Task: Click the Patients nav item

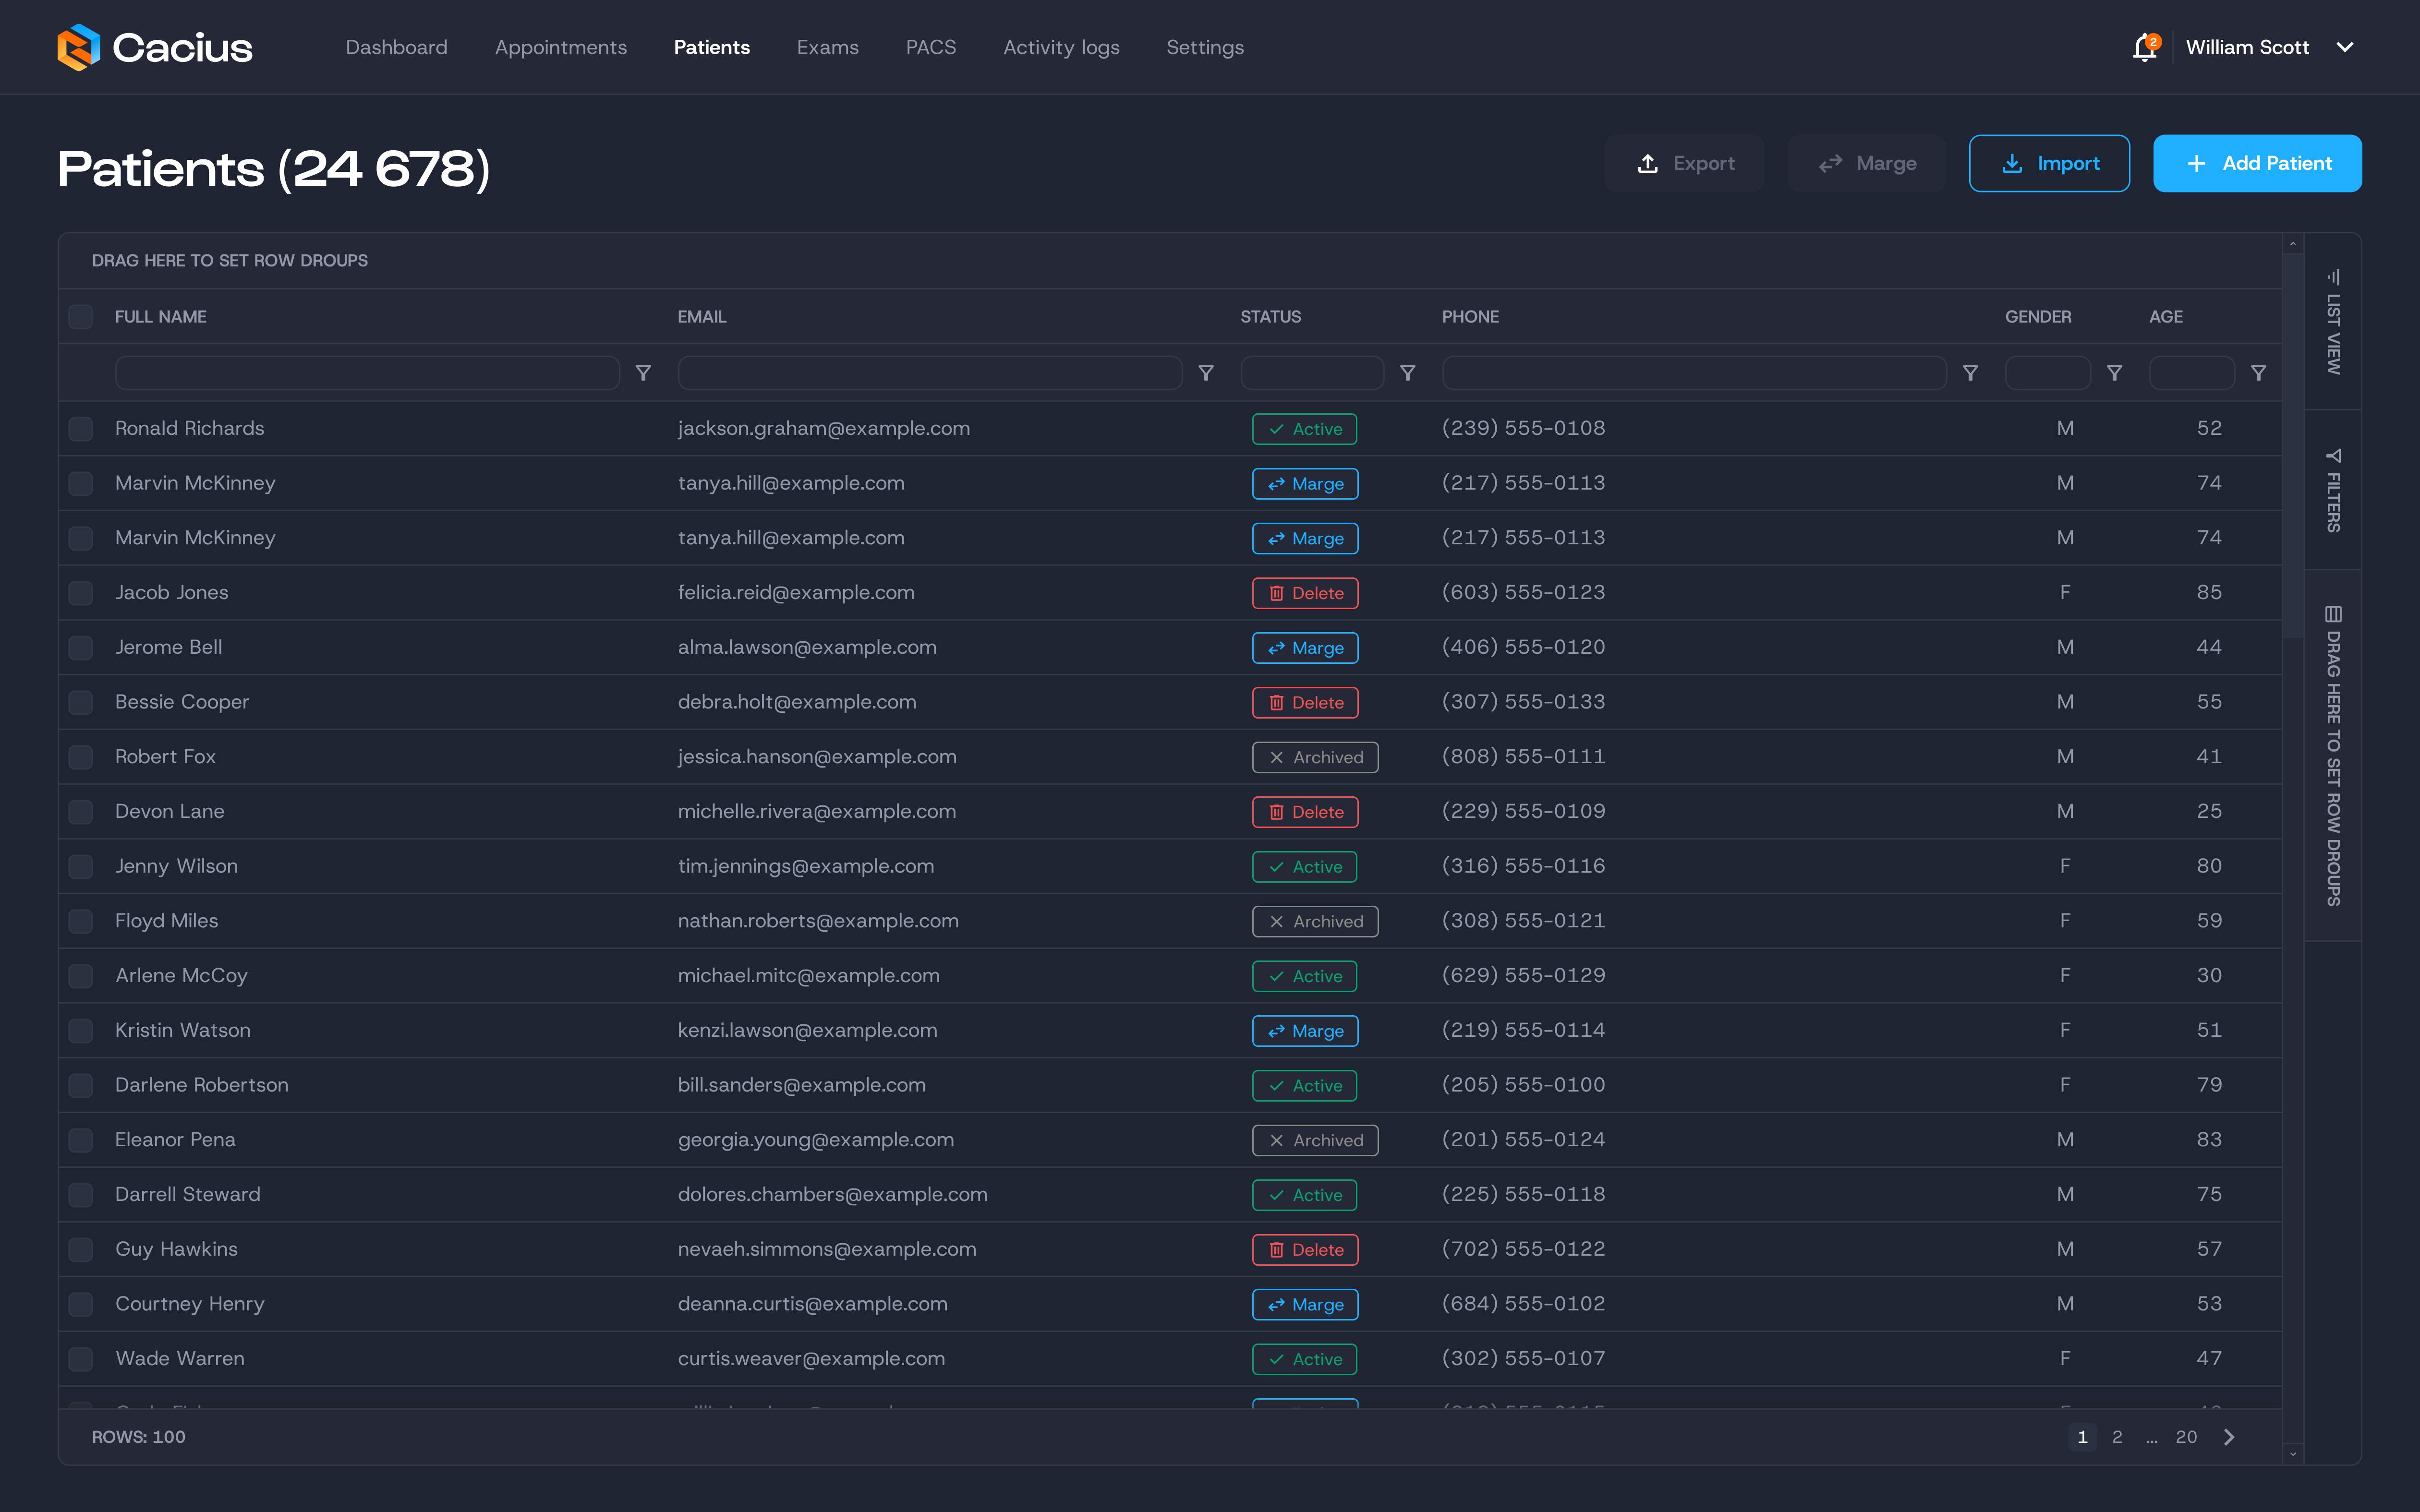Action: click(x=711, y=47)
